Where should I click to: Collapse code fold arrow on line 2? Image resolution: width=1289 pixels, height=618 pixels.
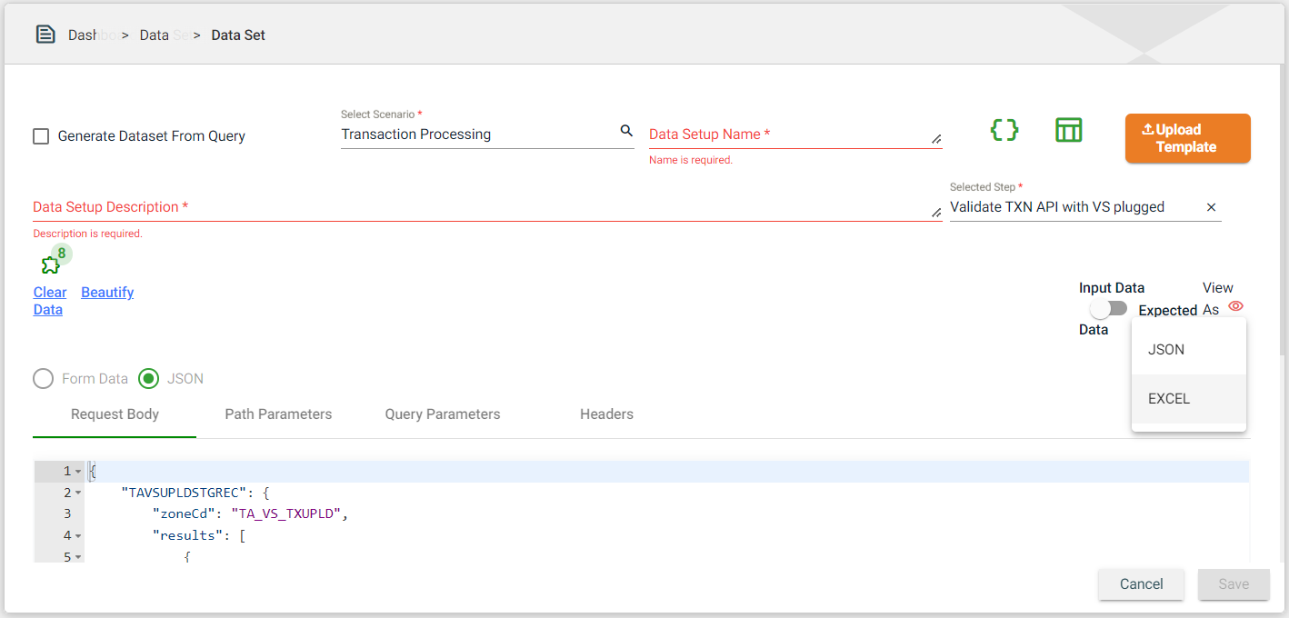(x=78, y=493)
